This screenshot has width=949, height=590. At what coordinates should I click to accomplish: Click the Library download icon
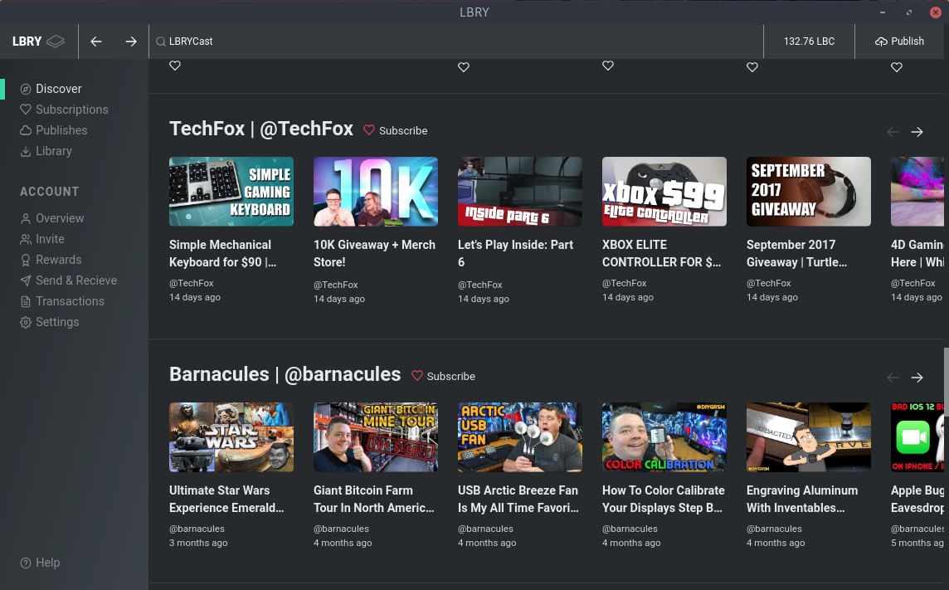pos(26,151)
